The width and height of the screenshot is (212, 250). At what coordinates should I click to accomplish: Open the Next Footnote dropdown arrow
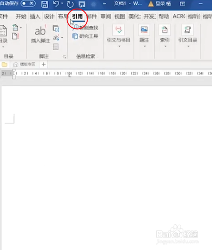(x=62, y=38)
